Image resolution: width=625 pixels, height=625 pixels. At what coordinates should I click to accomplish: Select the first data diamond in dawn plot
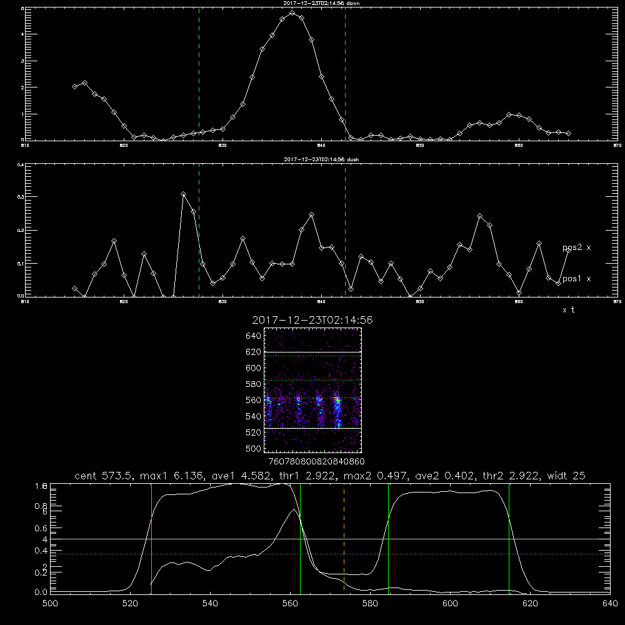pyautogui.click(x=74, y=86)
